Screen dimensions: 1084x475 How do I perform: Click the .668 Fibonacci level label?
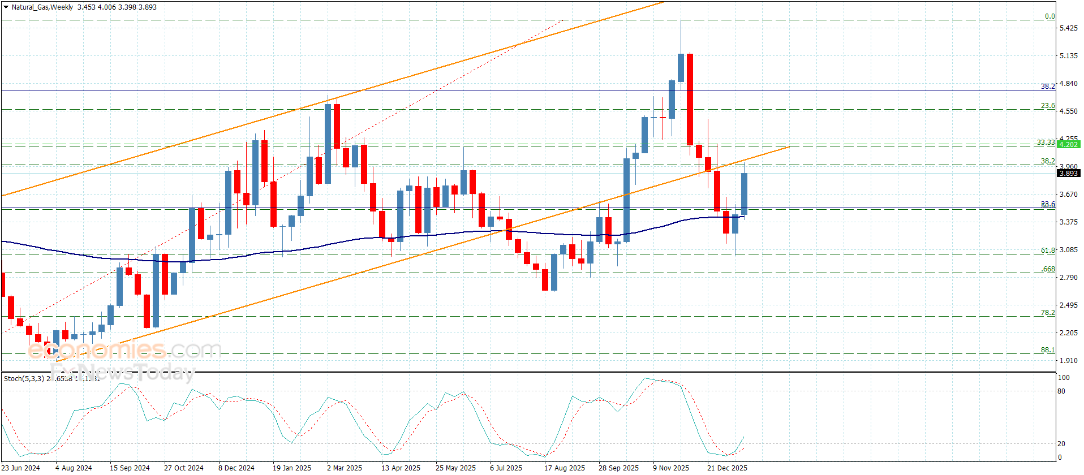(1048, 269)
